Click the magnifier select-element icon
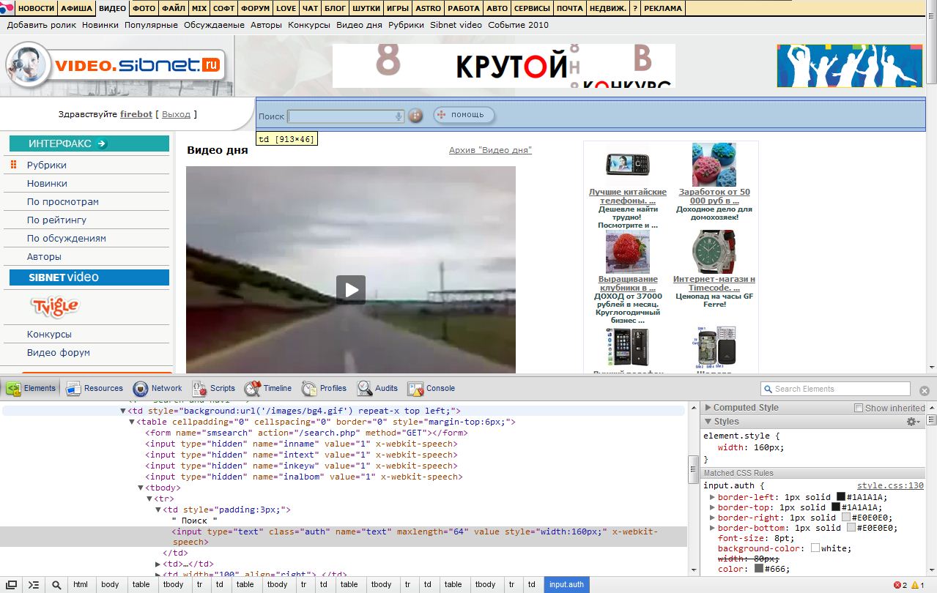Screen dimensions: 937x593 [56, 585]
